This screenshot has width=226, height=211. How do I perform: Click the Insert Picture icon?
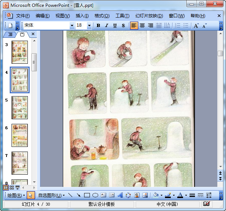[x=145, y=195]
